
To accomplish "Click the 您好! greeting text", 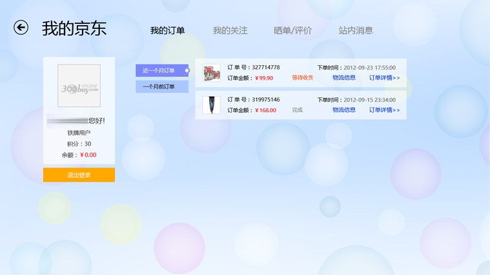I will pyautogui.click(x=97, y=120).
